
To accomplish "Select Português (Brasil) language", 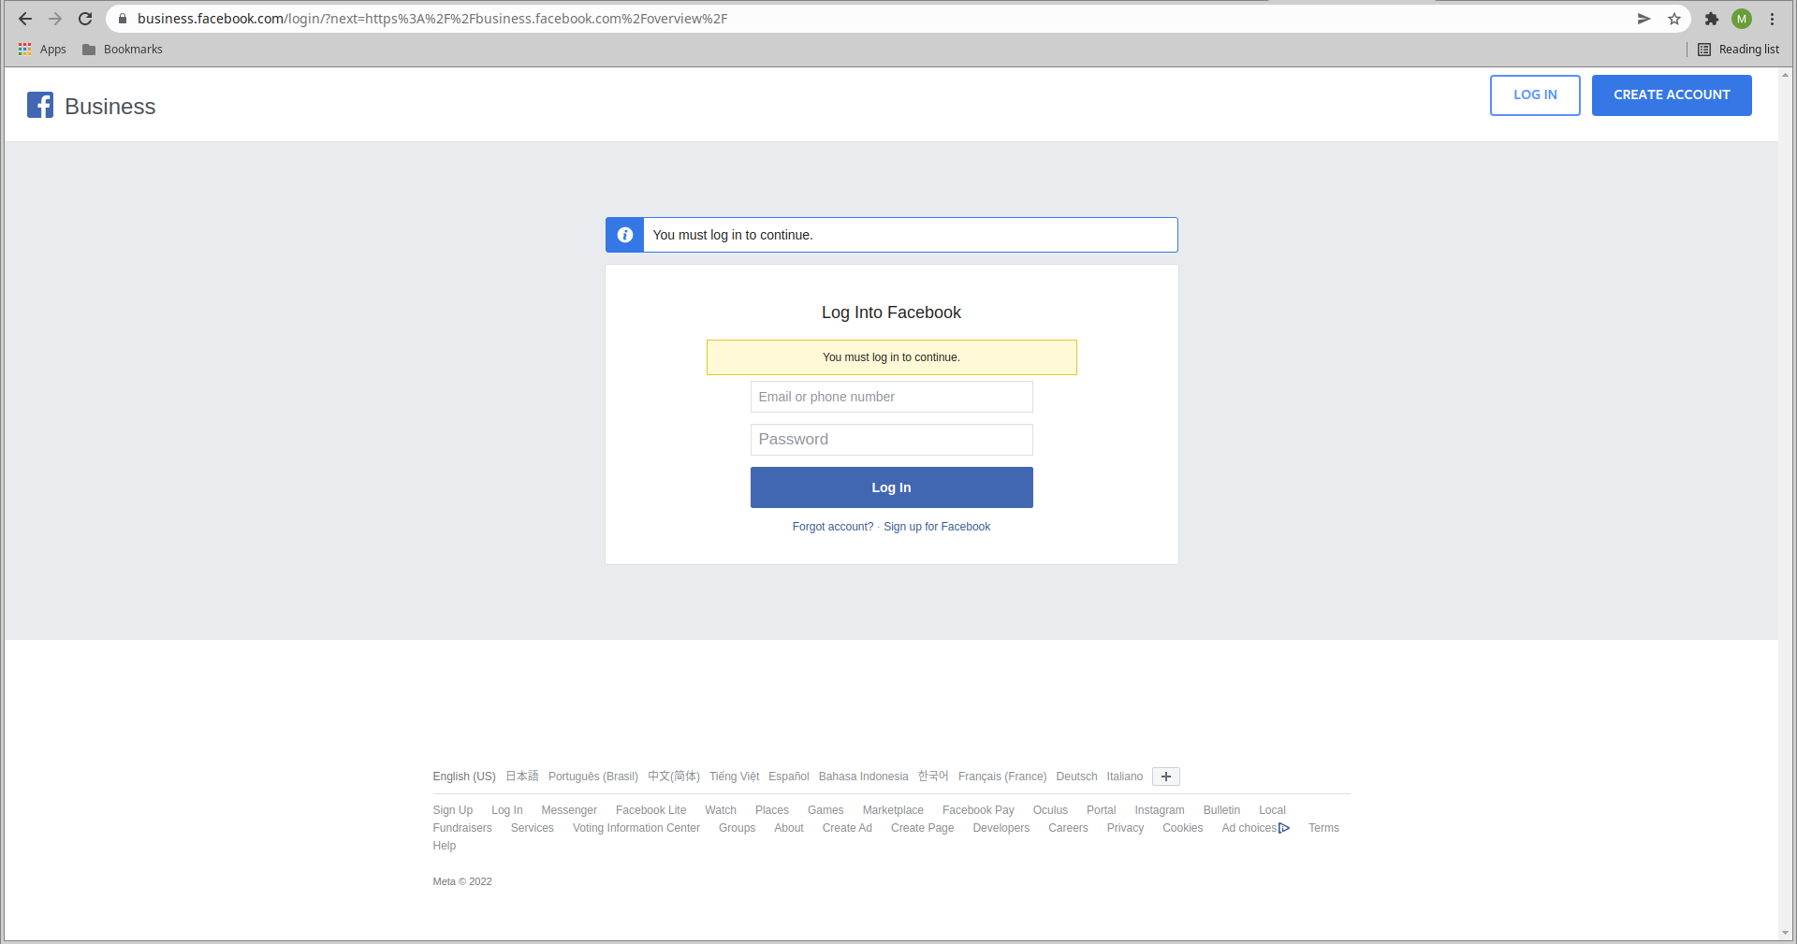I will [x=593, y=777].
